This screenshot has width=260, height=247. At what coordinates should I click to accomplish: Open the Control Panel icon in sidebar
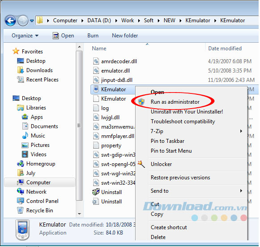point(21,201)
